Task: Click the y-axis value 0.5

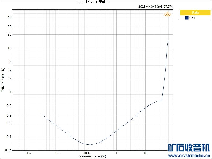Action: click(9, 106)
